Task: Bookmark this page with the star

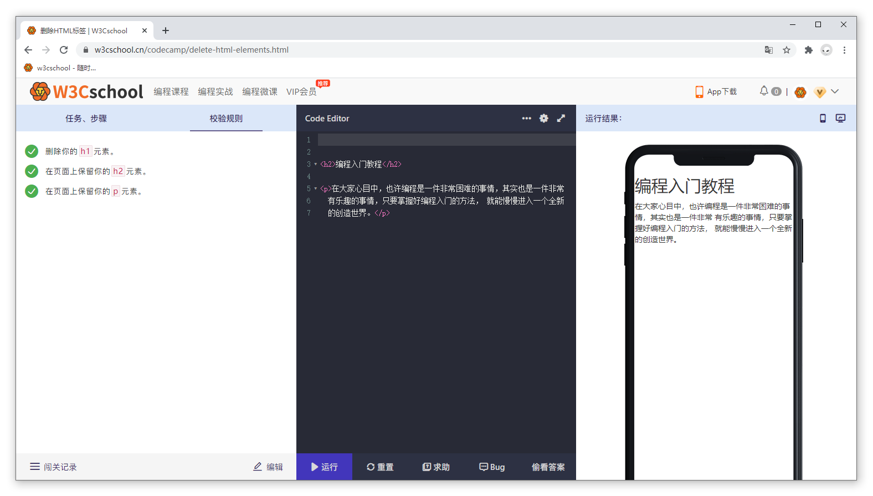Action: click(x=787, y=50)
